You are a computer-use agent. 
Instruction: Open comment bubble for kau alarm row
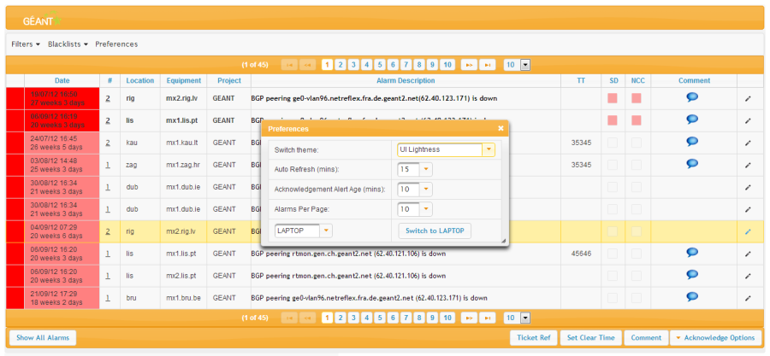[x=692, y=142]
